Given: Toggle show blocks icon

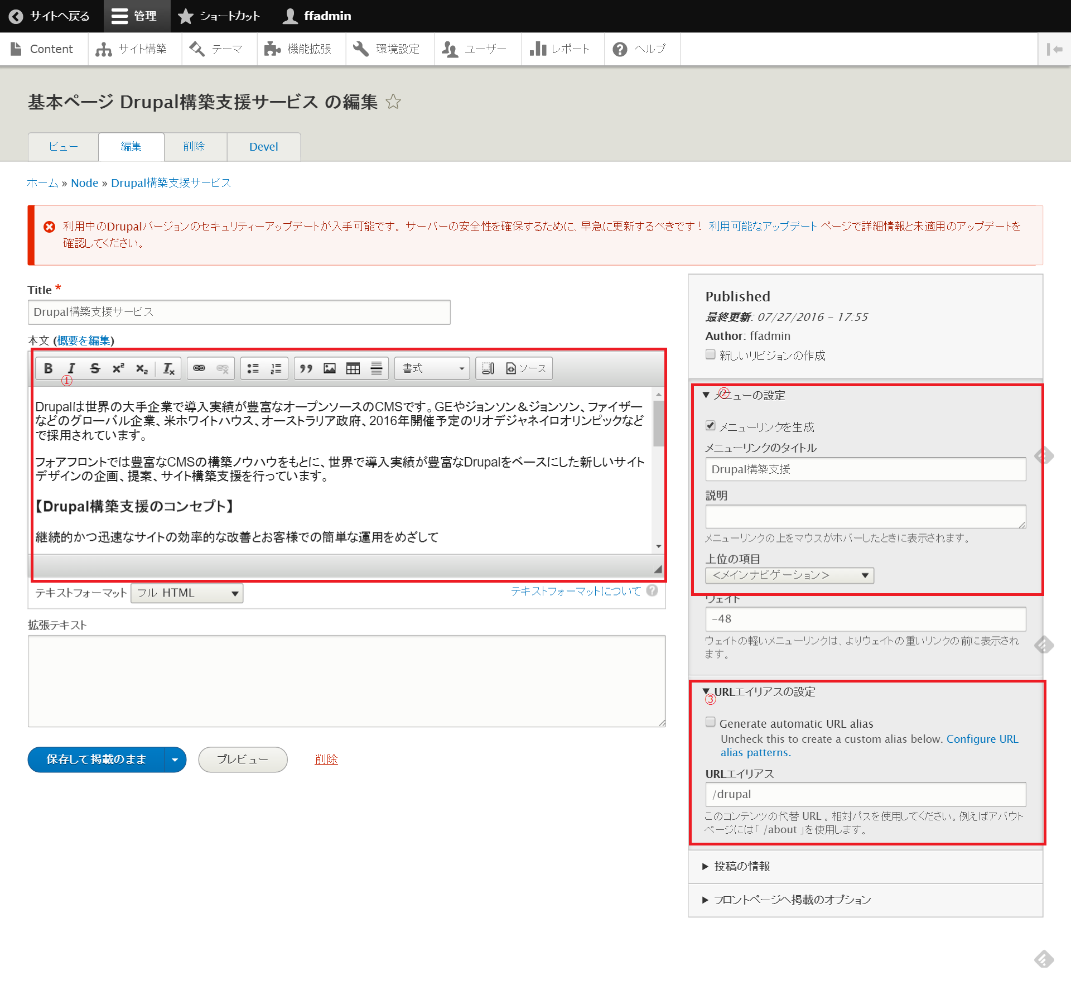Looking at the screenshot, I should coord(488,369).
